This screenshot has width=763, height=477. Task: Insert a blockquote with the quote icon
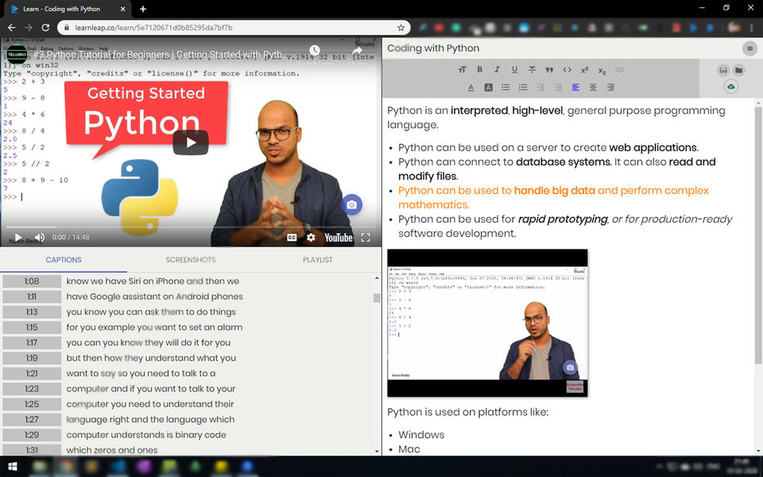(549, 70)
